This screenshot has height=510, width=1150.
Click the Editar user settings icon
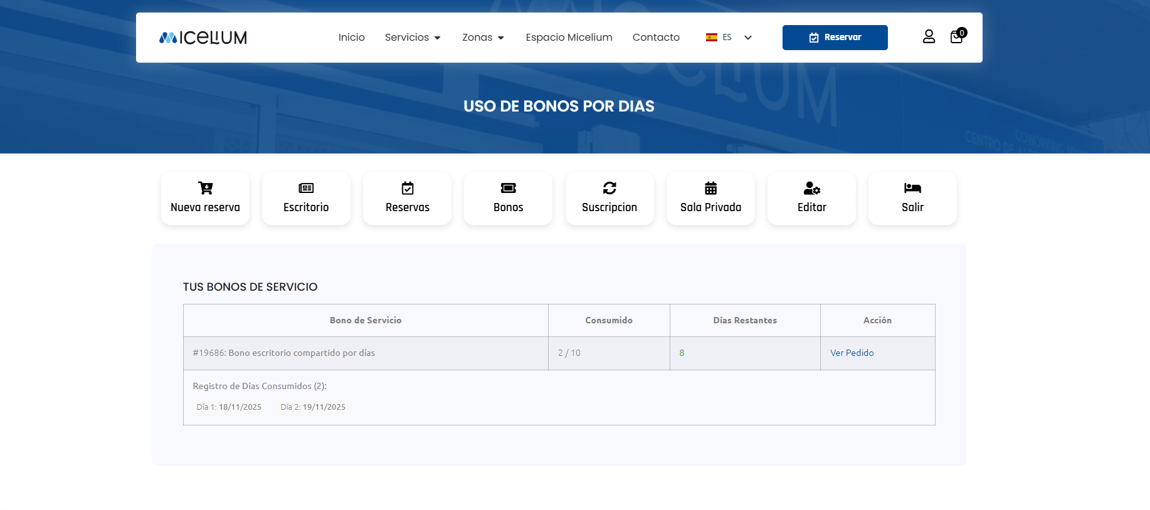(x=811, y=188)
